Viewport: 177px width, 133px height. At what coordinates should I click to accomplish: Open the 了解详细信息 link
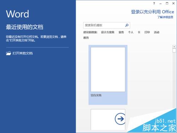pos(165,17)
